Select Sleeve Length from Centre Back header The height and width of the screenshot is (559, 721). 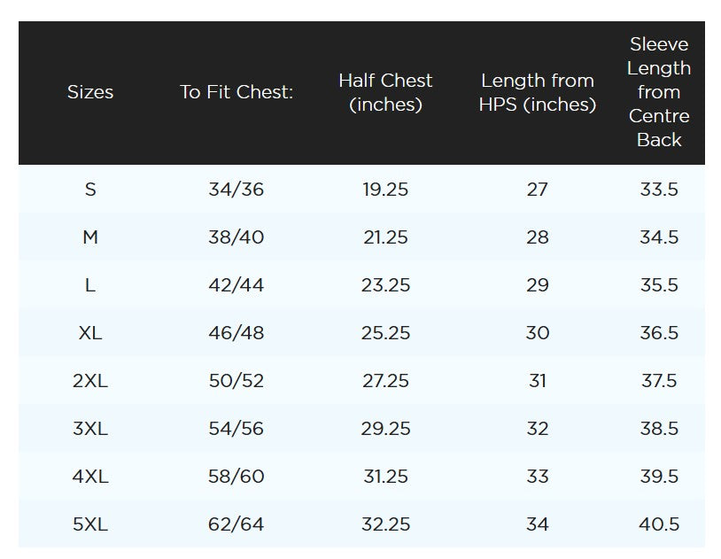point(659,92)
